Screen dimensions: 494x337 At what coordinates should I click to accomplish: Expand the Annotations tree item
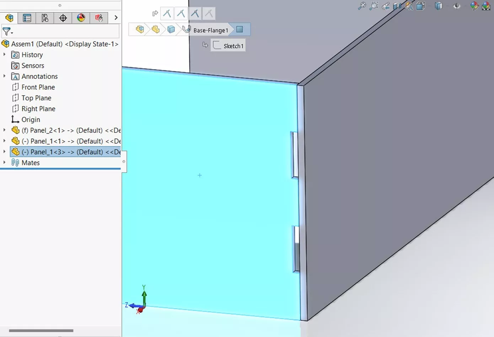4,76
